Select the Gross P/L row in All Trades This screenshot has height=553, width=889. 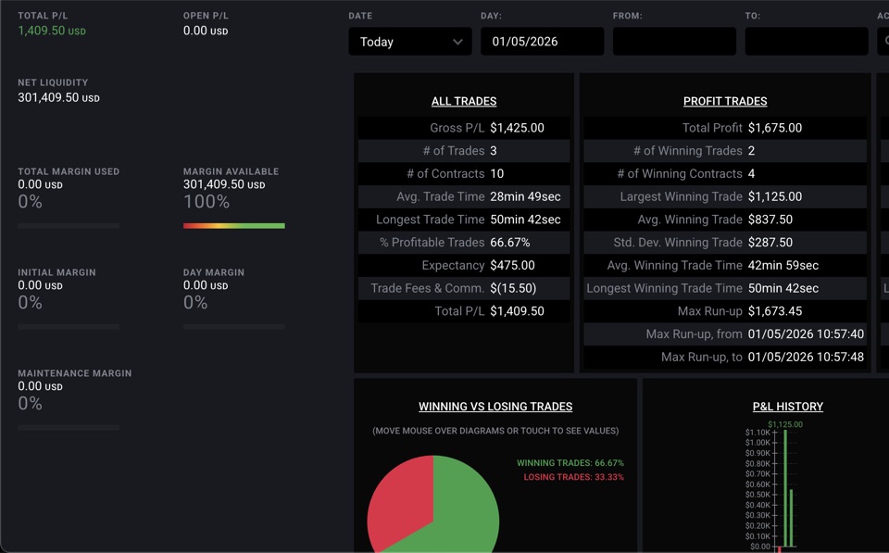464,128
